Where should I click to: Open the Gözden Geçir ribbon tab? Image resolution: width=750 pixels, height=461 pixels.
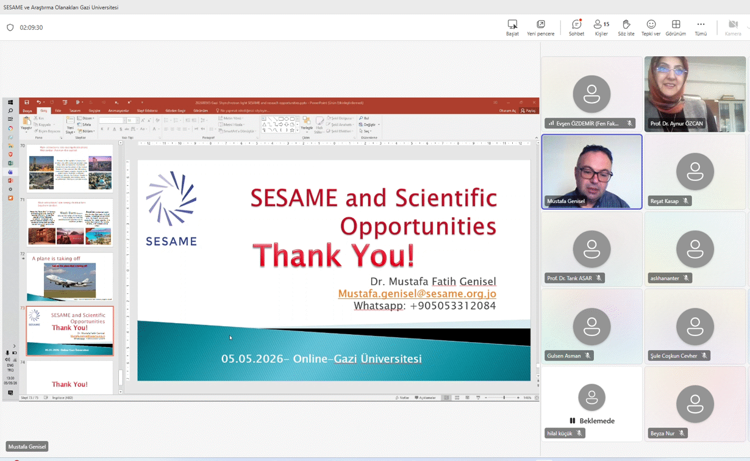click(x=176, y=111)
